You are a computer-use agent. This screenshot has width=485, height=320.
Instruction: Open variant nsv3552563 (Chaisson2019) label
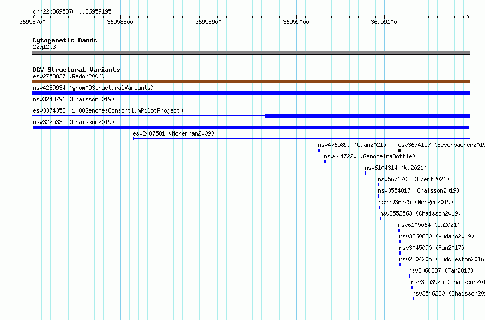pyautogui.click(x=420, y=213)
